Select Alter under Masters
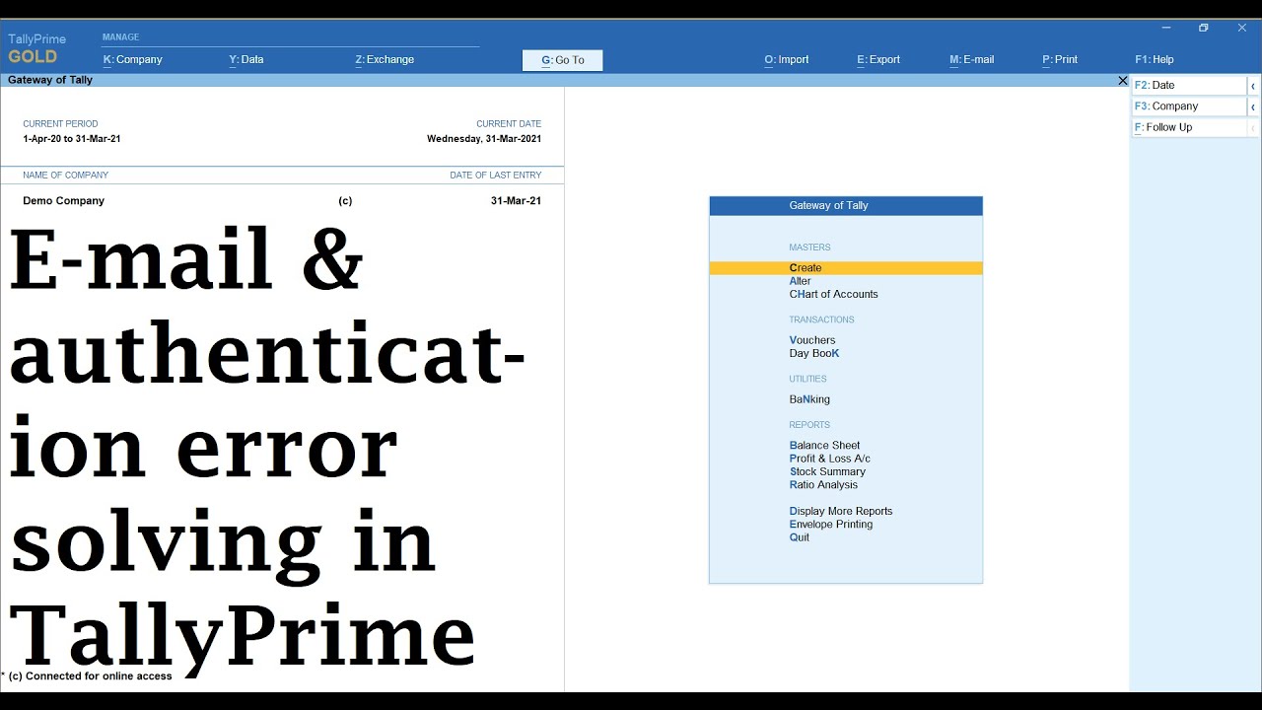This screenshot has width=1262, height=710. coord(801,281)
